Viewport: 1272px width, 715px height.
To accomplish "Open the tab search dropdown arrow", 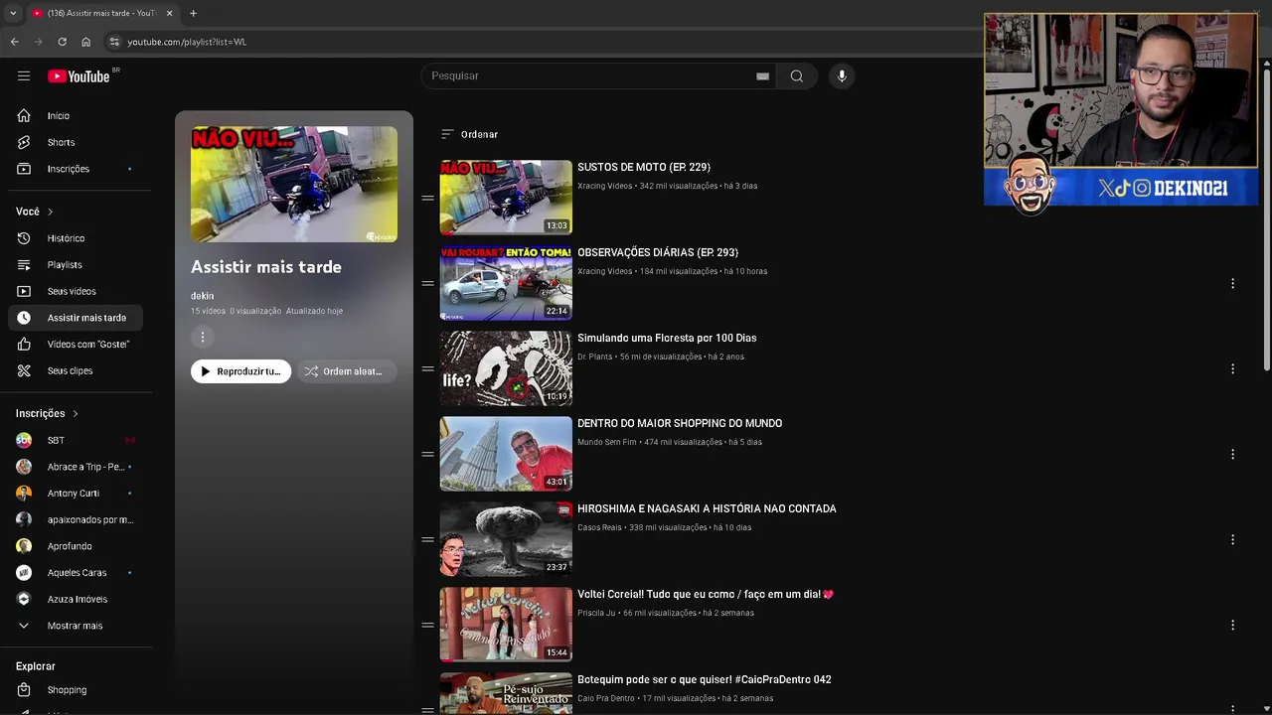I will [x=13, y=13].
